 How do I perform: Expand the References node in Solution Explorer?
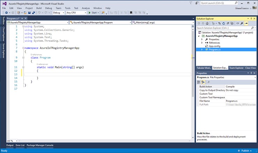coord(202,43)
